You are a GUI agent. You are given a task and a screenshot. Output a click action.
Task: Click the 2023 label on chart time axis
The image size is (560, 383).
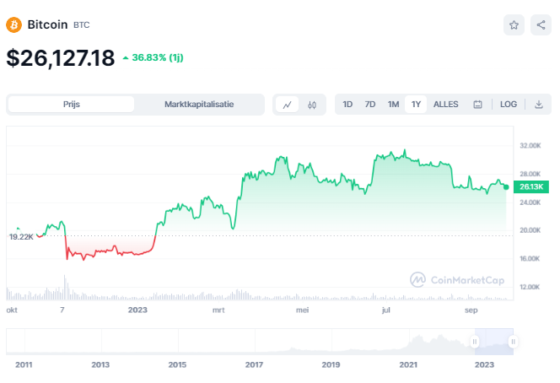pyautogui.click(x=137, y=310)
